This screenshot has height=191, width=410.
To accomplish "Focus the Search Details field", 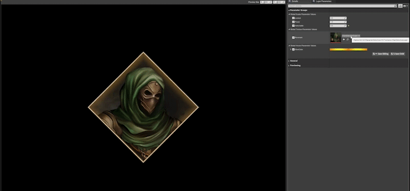I will (x=342, y=6).
